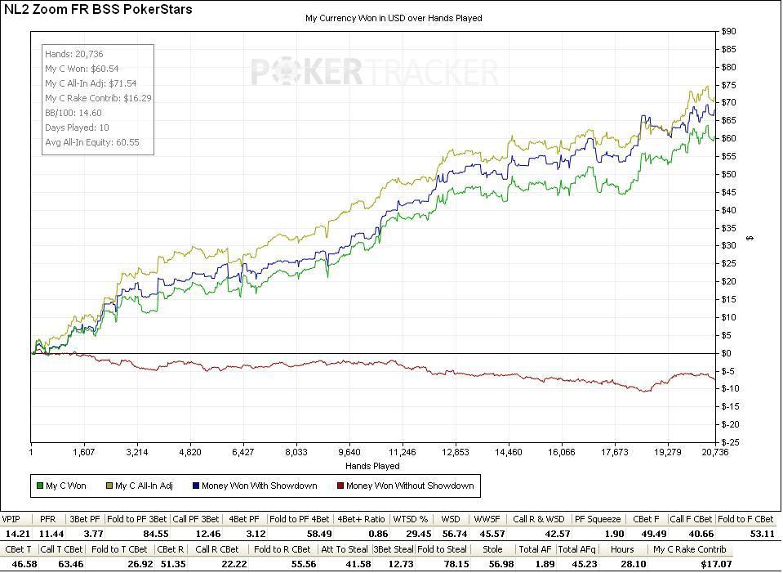Select the Call R & WSD header
The height and width of the screenshot is (573, 783).
point(538,519)
